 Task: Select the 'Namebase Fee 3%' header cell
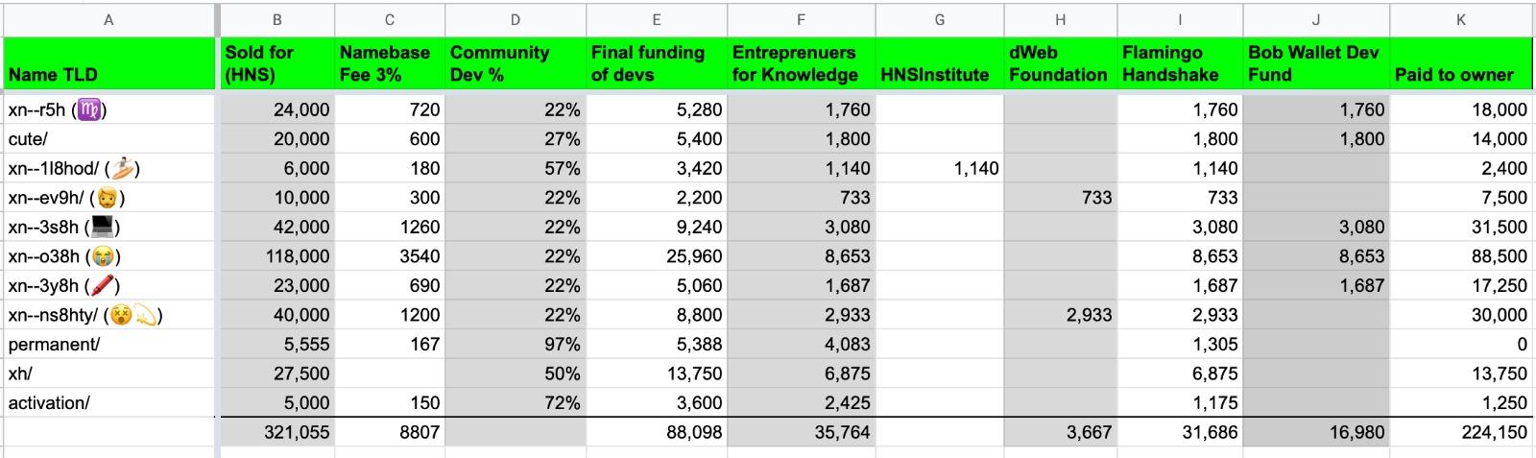point(389,64)
